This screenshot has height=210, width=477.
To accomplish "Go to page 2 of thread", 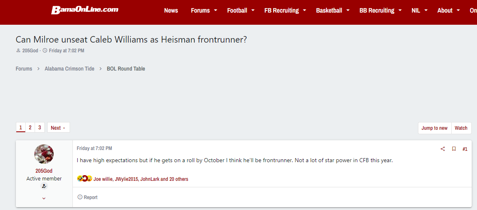I will (30, 128).
